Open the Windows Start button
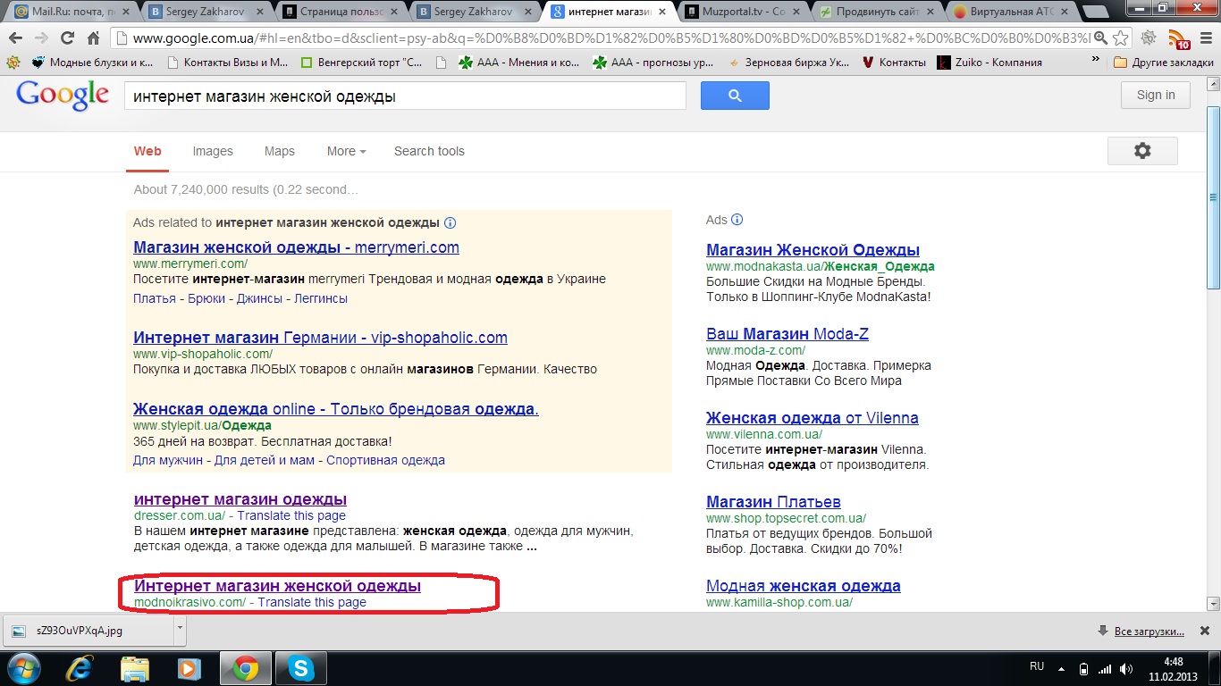This screenshot has width=1221, height=686. [x=24, y=668]
